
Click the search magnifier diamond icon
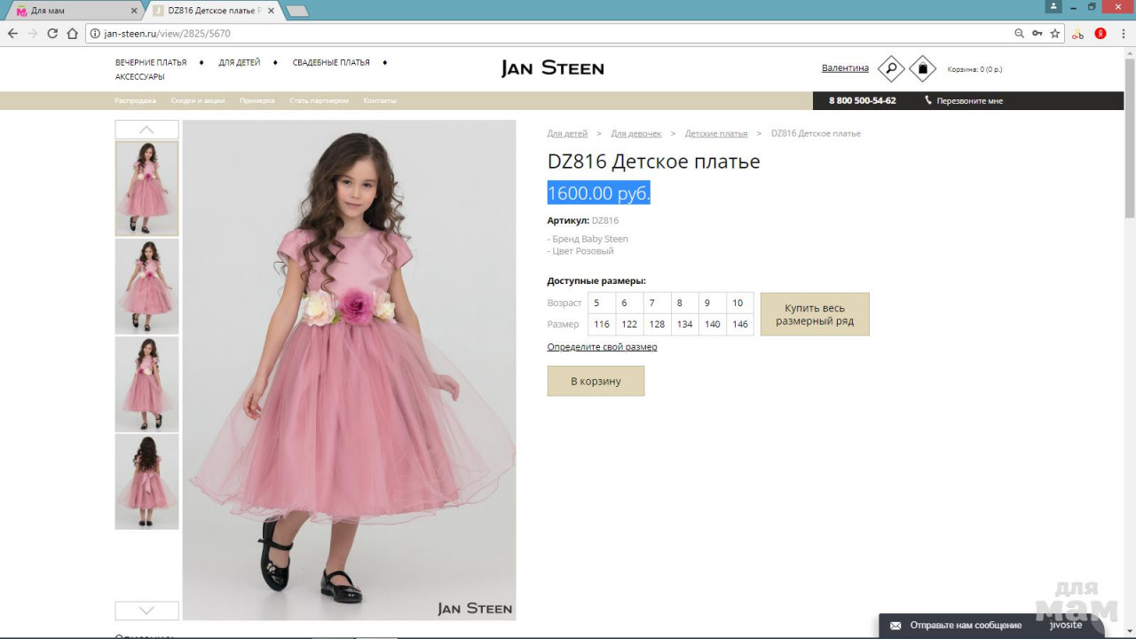point(891,68)
